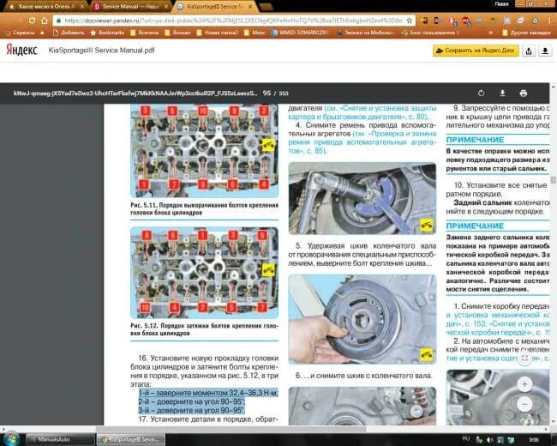The height and width of the screenshot is (446, 557).
Task: Download the PDF from viewer toolbar
Action: [502, 93]
